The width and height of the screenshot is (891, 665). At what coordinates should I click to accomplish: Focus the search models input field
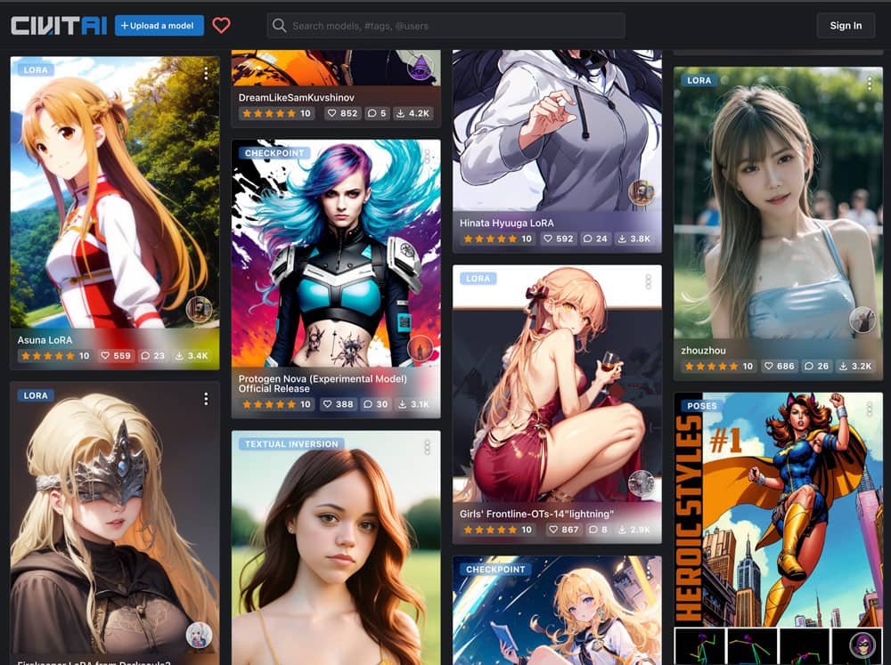click(445, 26)
